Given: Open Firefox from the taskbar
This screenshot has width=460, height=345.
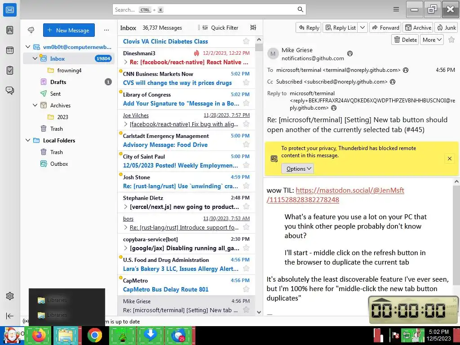Looking at the screenshot, I should 39,335.
